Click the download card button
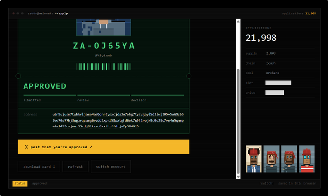The height and width of the screenshot is (196, 328). 39,167
